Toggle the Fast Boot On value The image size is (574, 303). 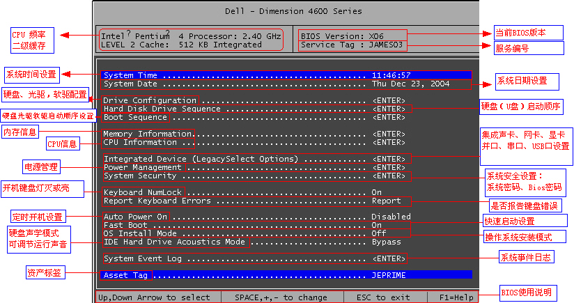[x=377, y=225]
